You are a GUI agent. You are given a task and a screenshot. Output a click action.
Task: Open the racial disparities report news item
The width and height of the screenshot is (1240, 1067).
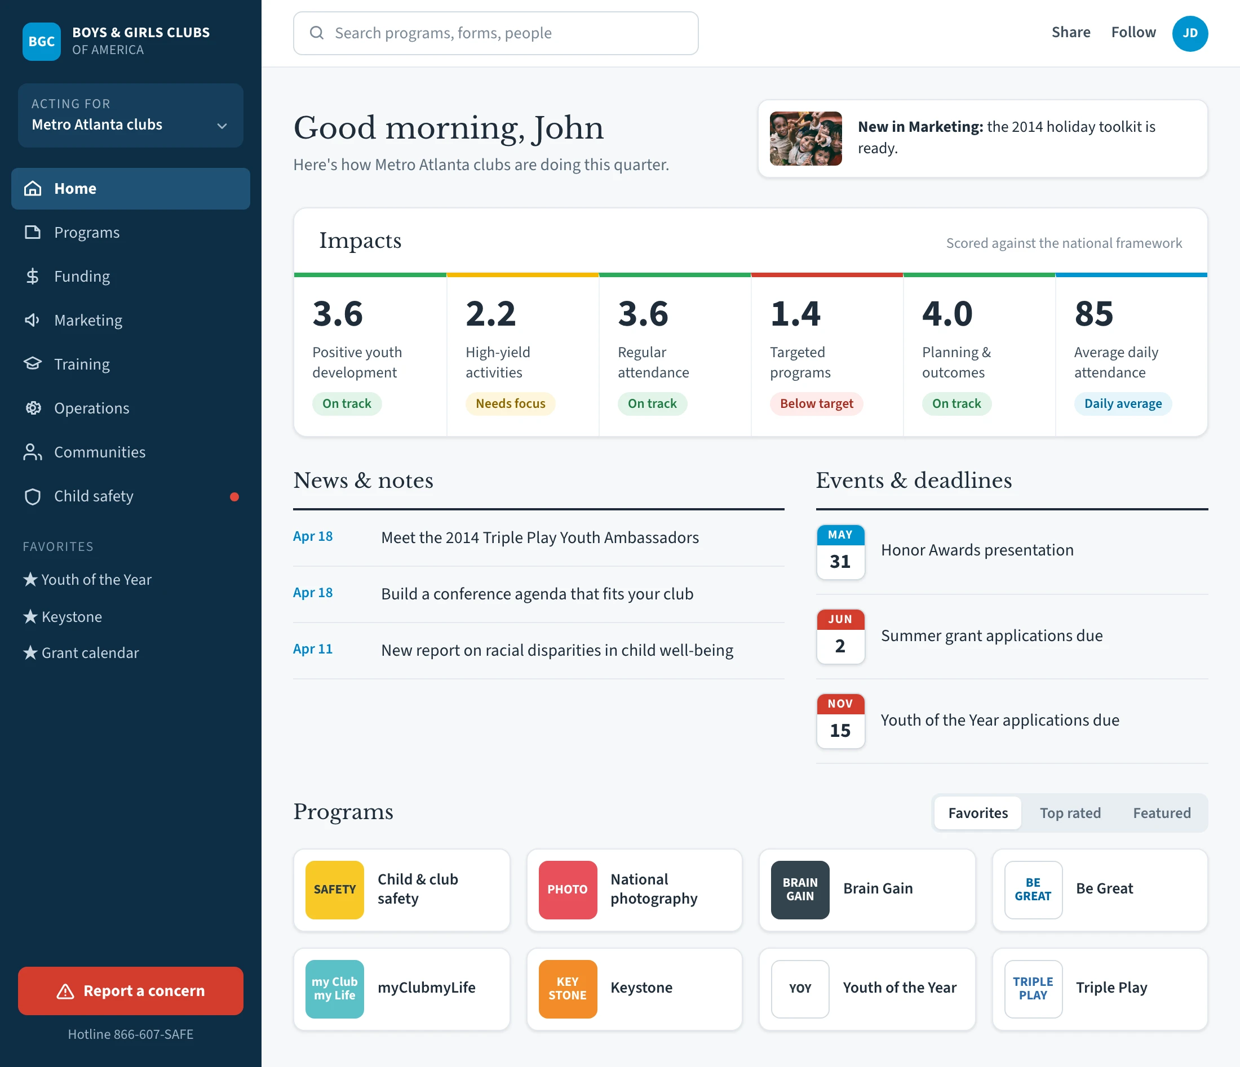pos(538,650)
